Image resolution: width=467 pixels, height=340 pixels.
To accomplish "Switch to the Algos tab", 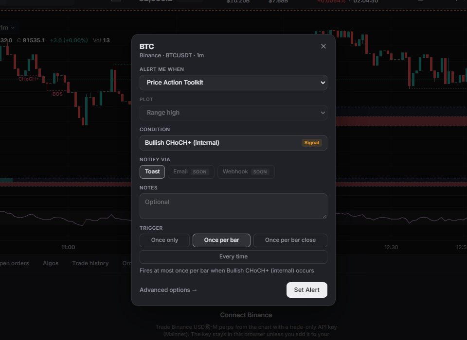I will (x=51, y=263).
